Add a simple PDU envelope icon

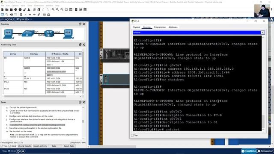coord(44,15)
